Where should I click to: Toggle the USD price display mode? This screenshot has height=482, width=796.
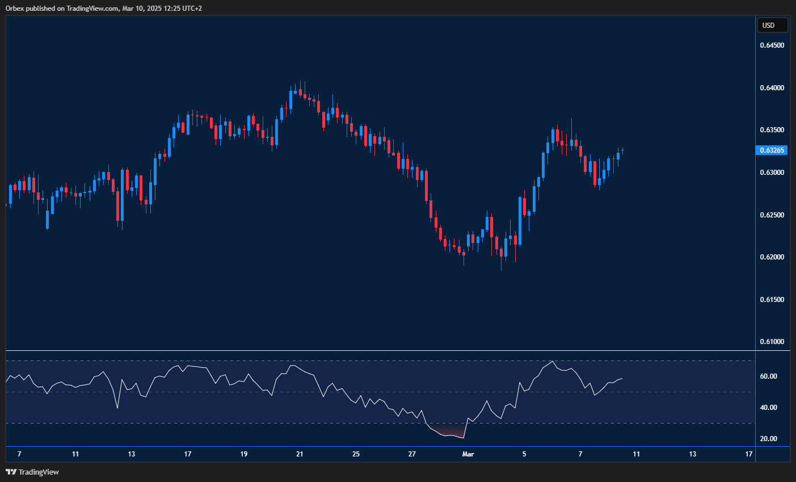coord(772,24)
